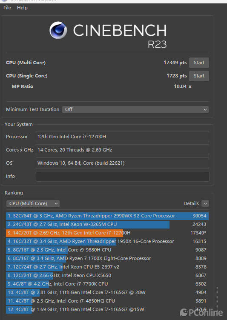Click the empty Info input field
The image size is (227, 320).
[x=122, y=176]
